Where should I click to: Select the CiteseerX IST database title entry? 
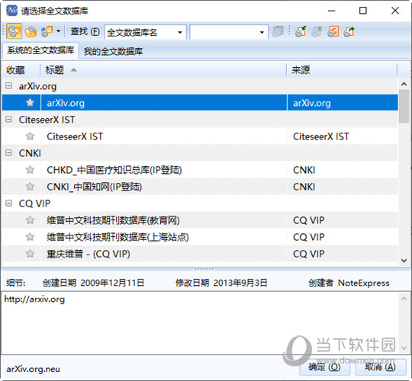[75, 136]
